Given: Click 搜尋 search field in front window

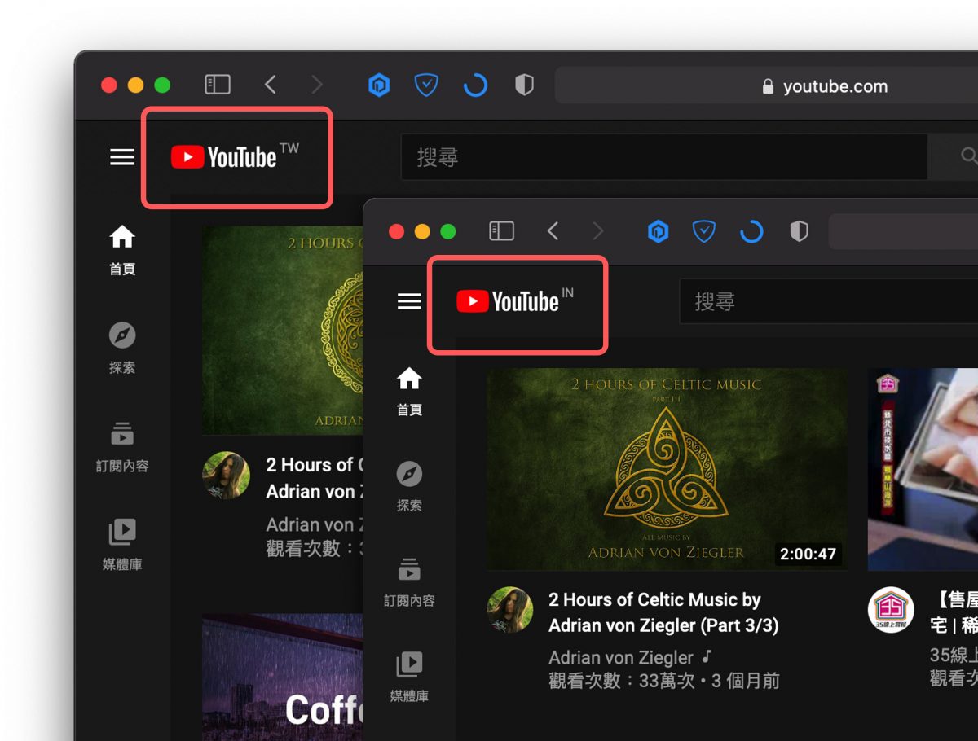Looking at the screenshot, I should [x=828, y=301].
